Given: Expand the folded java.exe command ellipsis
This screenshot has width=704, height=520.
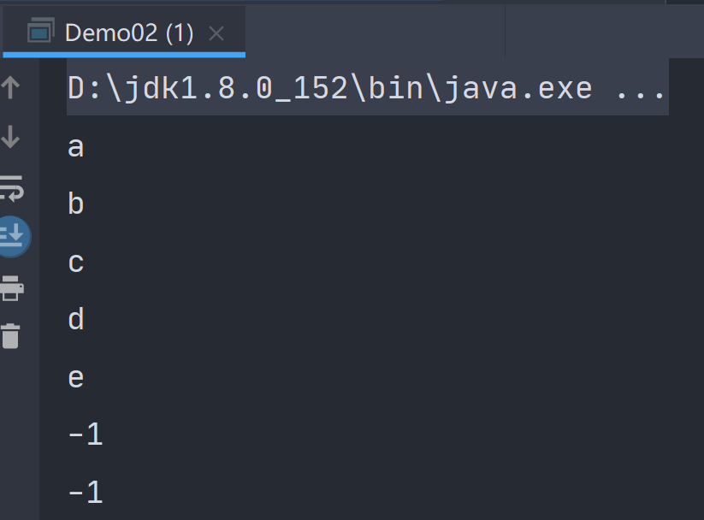Looking at the screenshot, I should tap(641, 88).
